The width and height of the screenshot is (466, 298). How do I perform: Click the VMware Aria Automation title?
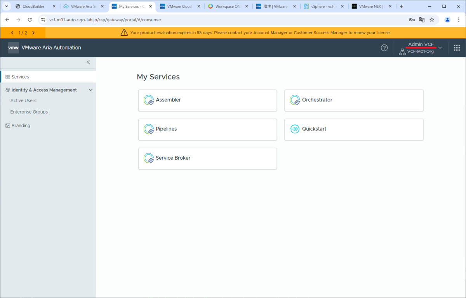pyautogui.click(x=51, y=48)
